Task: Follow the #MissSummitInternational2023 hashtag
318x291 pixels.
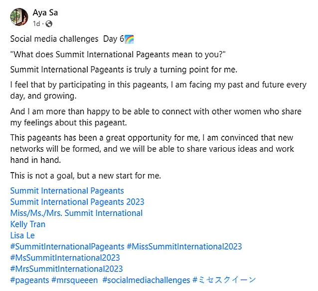Action: click(x=184, y=247)
